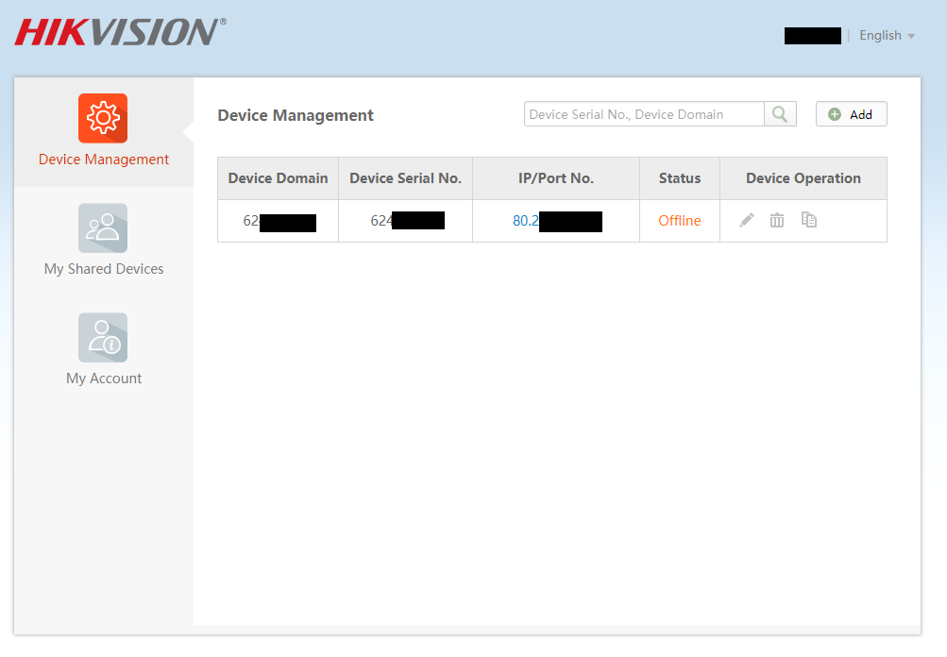This screenshot has height=657, width=947.
Task: Click the redacted username in the header
Action: 812,36
